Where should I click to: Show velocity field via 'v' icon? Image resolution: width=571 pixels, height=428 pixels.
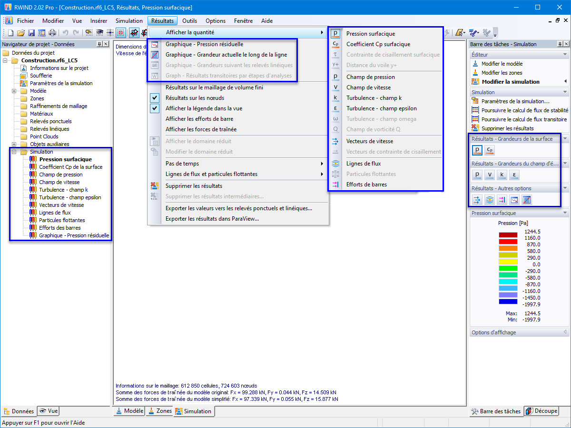pos(490,175)
